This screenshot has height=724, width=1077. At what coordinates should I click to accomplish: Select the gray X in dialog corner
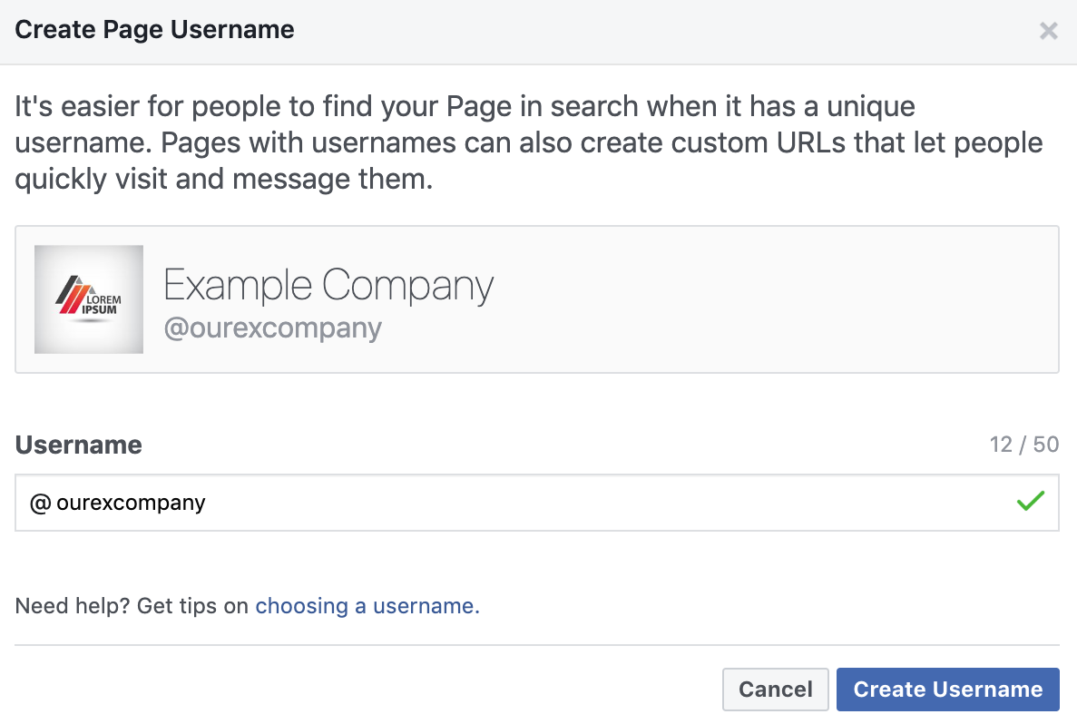(x=1048, y=30)
